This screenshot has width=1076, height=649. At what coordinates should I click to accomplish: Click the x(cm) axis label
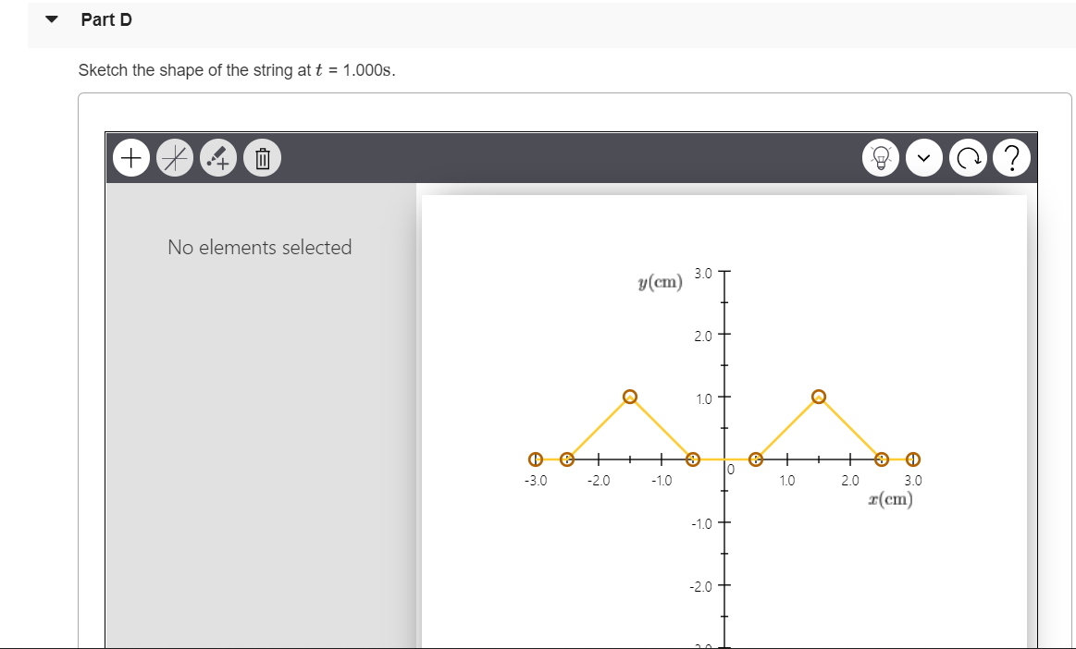coord(888,499)
